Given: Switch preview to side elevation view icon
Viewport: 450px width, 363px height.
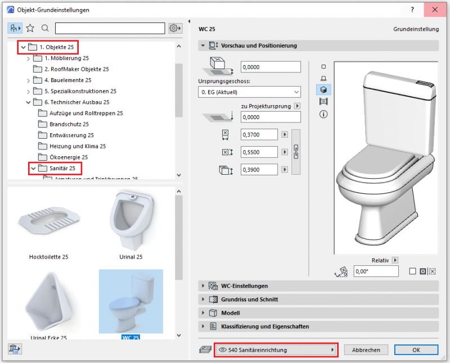Looking at the screenshot, I should pyautogui.click(x=323, y=78).
